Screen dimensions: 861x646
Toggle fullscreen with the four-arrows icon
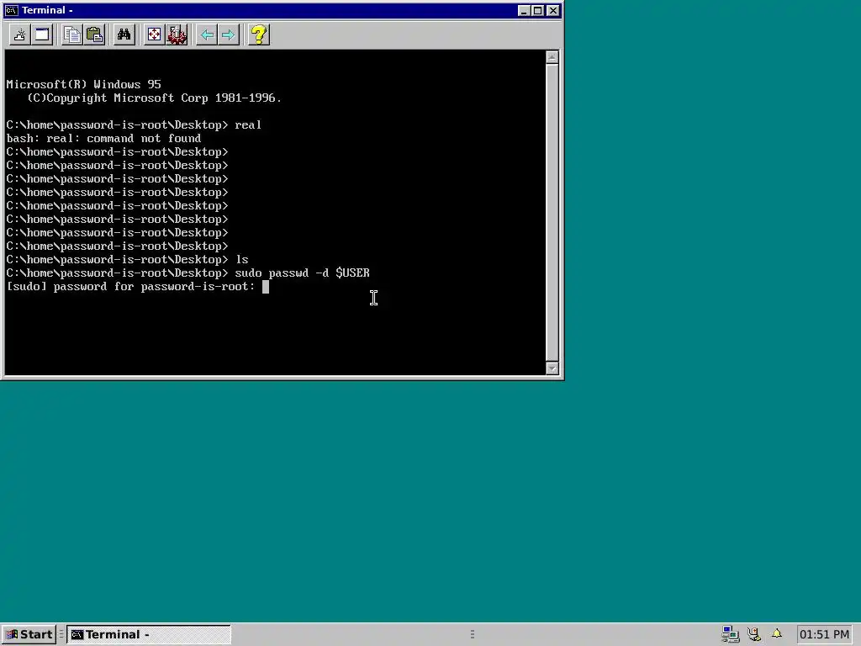pyautogui.click(x=155, y=35)
